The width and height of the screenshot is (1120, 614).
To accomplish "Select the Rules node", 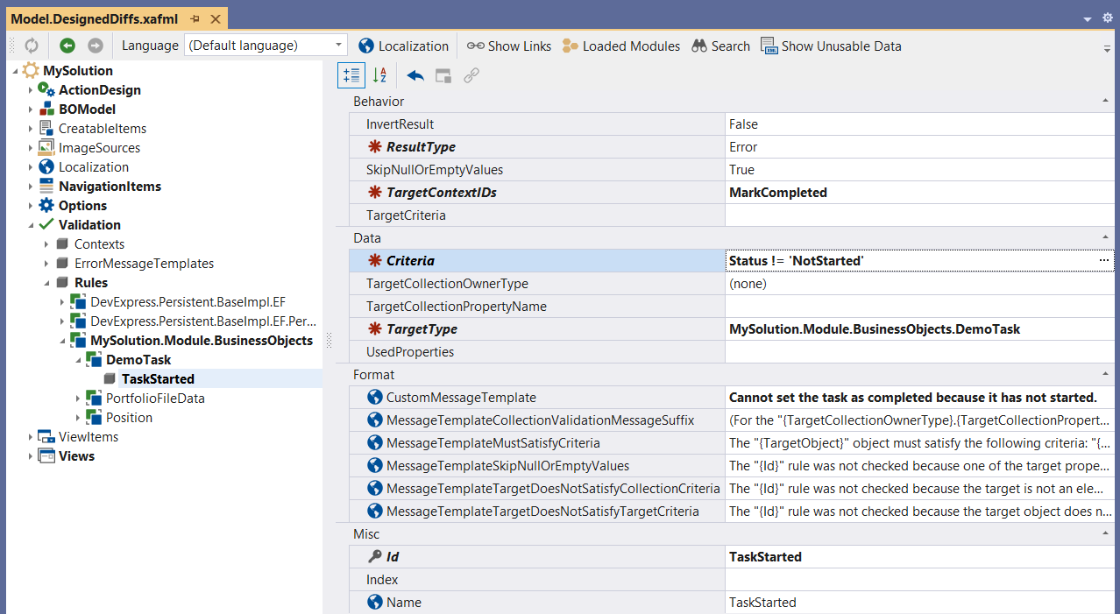I will pos(91,283).
